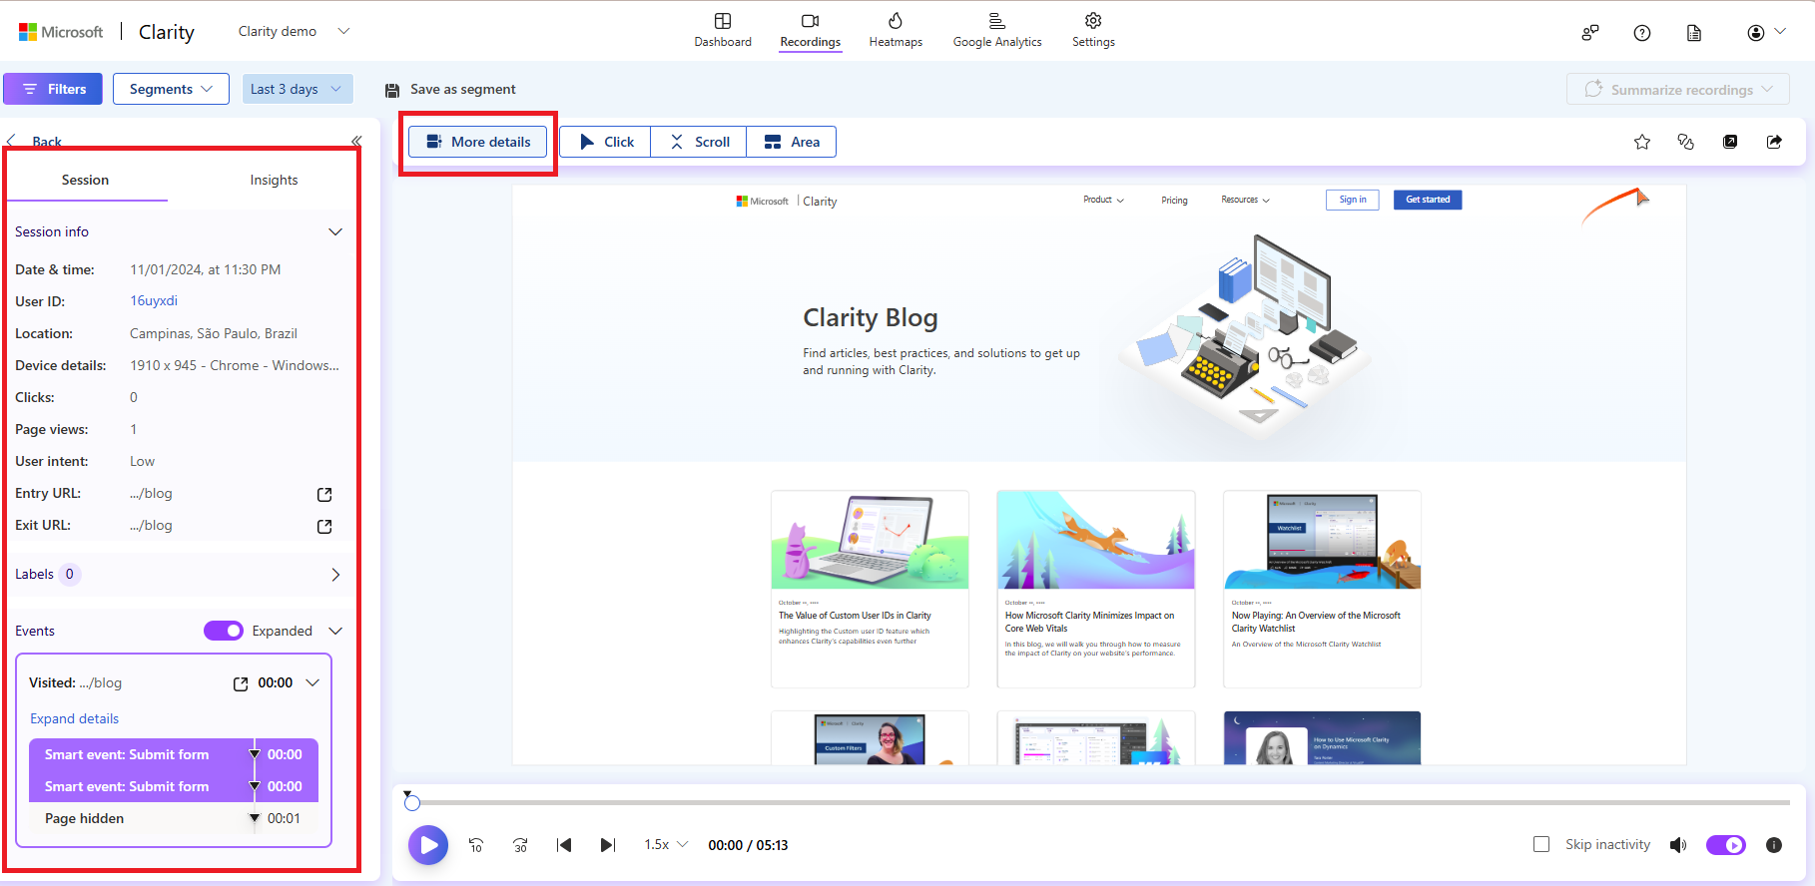Change the Last 3 days date range
The width and height of the screenshot is (1815, 886).
coord(298,89)
